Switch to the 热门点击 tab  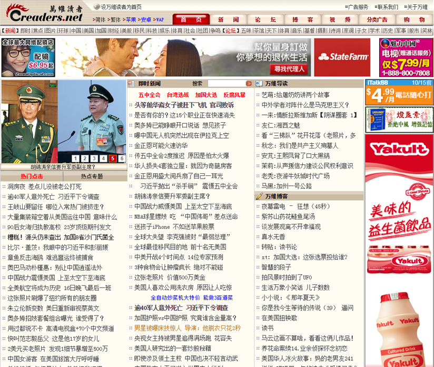[32, 176]
